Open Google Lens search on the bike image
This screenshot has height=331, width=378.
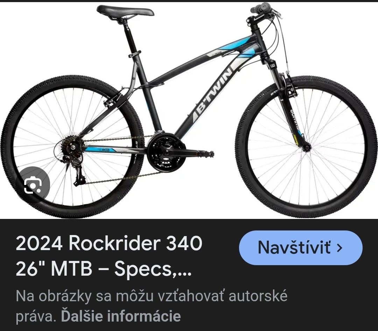click(33, 185)
